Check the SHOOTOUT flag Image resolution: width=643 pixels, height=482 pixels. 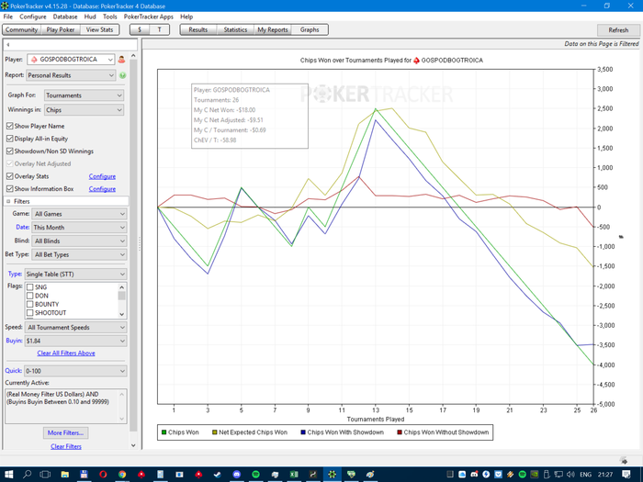tap(30, 313)
